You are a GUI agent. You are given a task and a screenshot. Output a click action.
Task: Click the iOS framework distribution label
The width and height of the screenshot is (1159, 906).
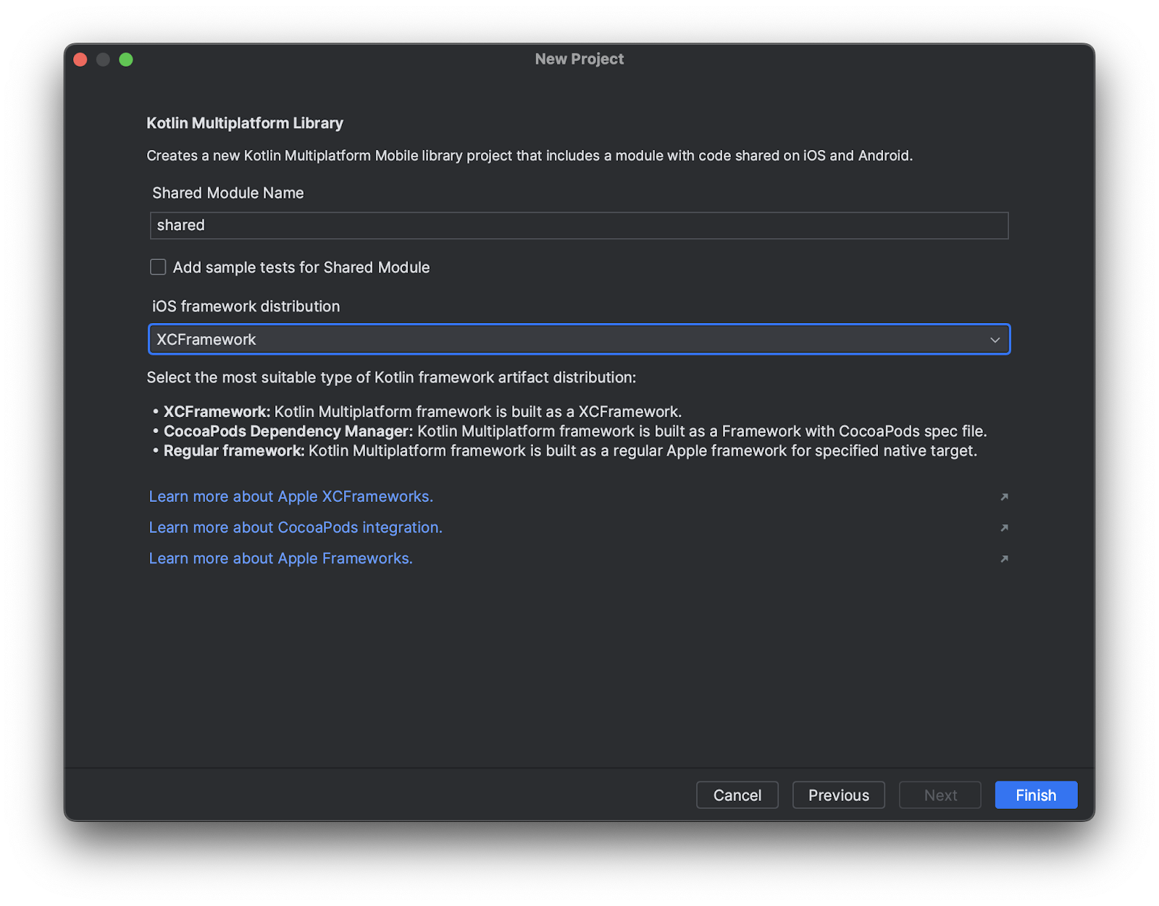[246, 306]
